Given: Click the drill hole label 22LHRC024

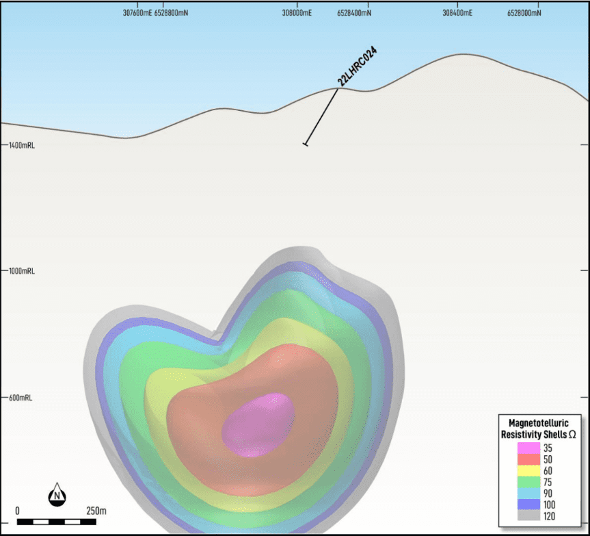Looking at the screenshot, I should click(358, 66).
